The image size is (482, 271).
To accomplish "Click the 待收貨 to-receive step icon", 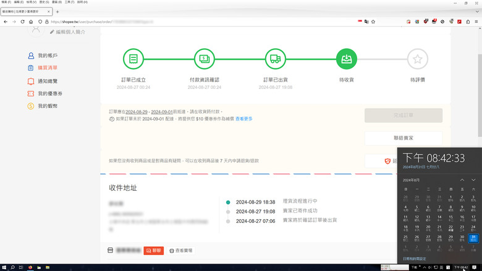I will (x=347, y=59).
